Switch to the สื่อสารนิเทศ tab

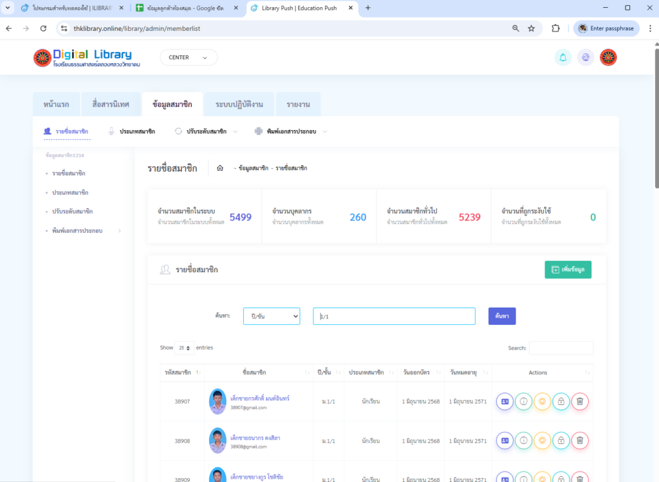point(111,104)
